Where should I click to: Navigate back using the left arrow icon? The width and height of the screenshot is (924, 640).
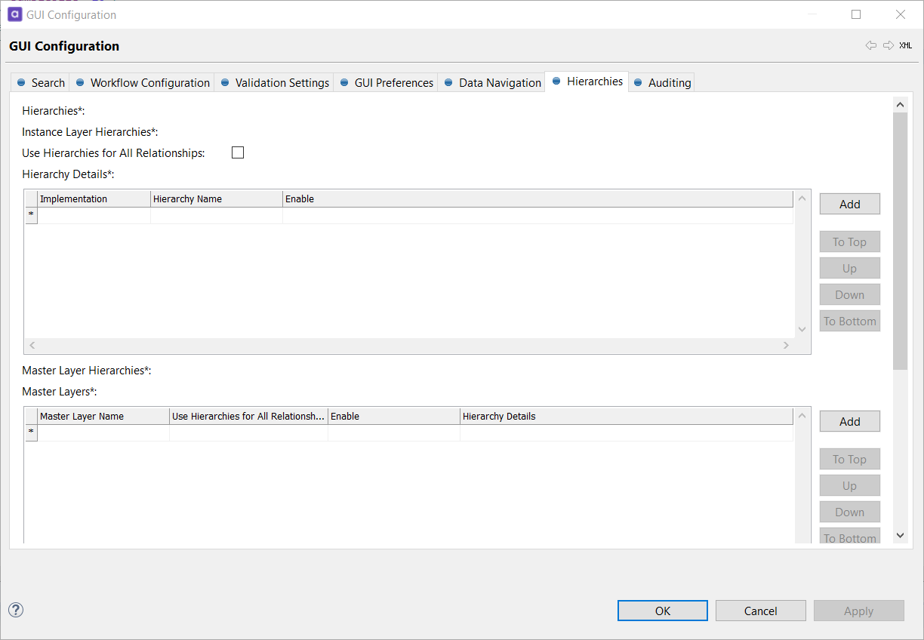click(871, 45)
